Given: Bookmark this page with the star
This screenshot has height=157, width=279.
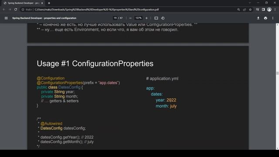Looking at the screenshot, I should point(250,10).
